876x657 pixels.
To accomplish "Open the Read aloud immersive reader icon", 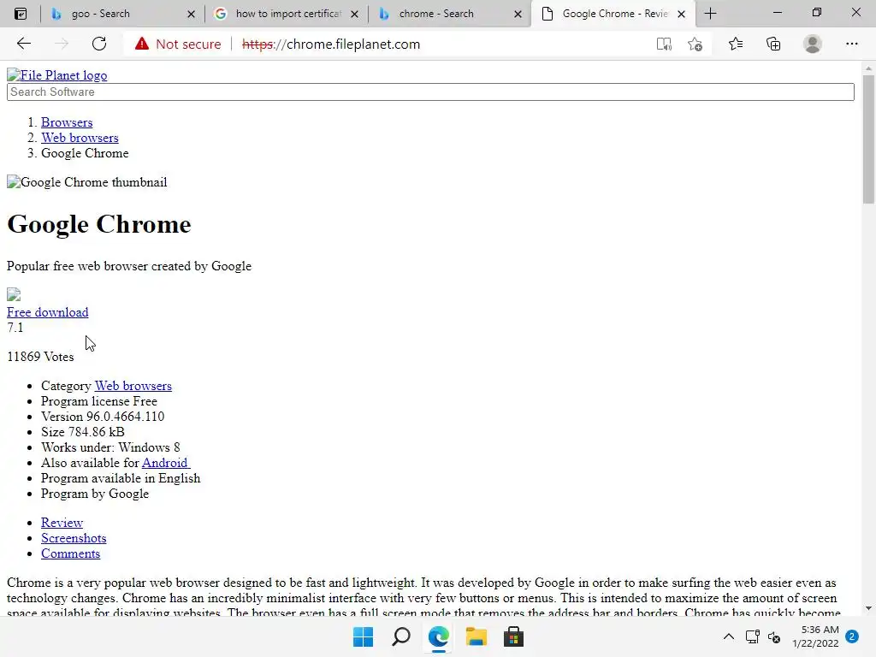I will coord(664,44).
